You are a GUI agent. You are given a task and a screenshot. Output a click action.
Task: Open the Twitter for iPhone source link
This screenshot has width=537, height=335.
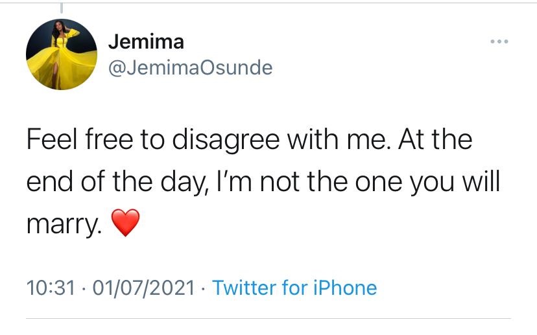(x=294, y=287)
